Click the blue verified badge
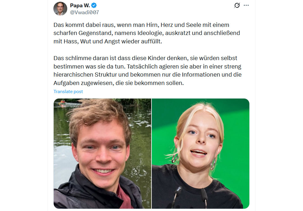This screenshot has width=303, height=211. tap(94, 5)
